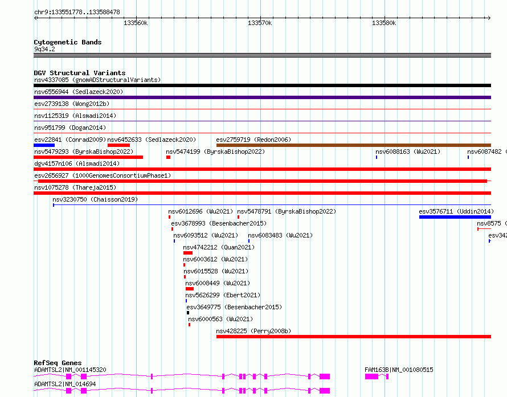Select the nsv8575 variant label
This screenshot has width=507, height=397.
pos(489,223)
